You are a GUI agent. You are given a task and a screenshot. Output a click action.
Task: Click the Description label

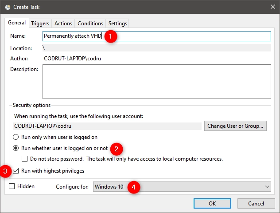24,69
